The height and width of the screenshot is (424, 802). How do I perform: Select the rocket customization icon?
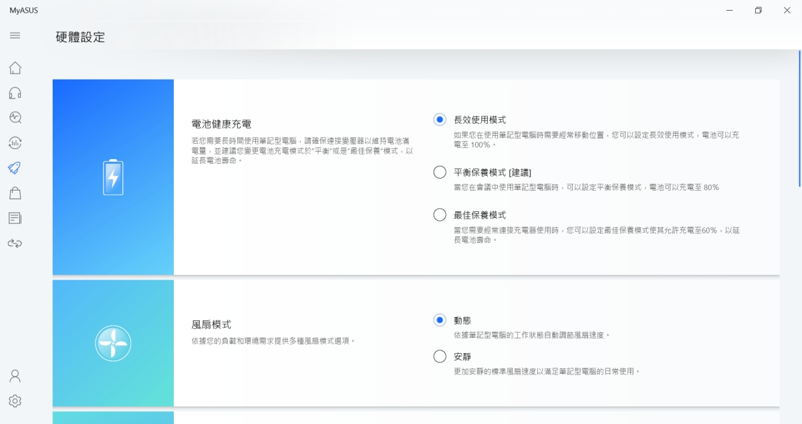pyautogui.click(x=15, y=168)
